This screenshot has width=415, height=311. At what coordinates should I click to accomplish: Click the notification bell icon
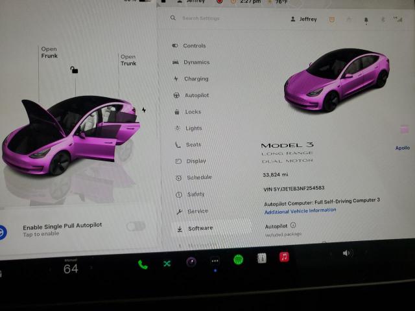[366, 20]
